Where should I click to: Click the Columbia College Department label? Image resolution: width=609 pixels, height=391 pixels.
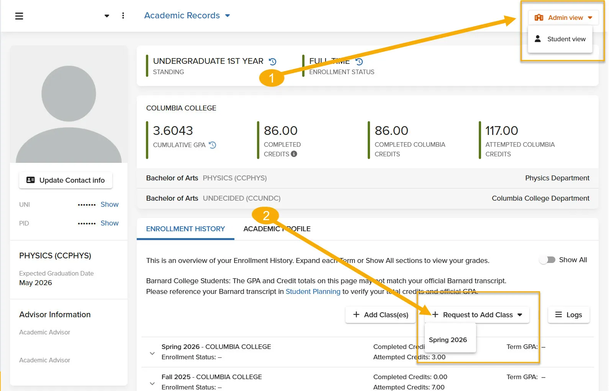point(540,198)
